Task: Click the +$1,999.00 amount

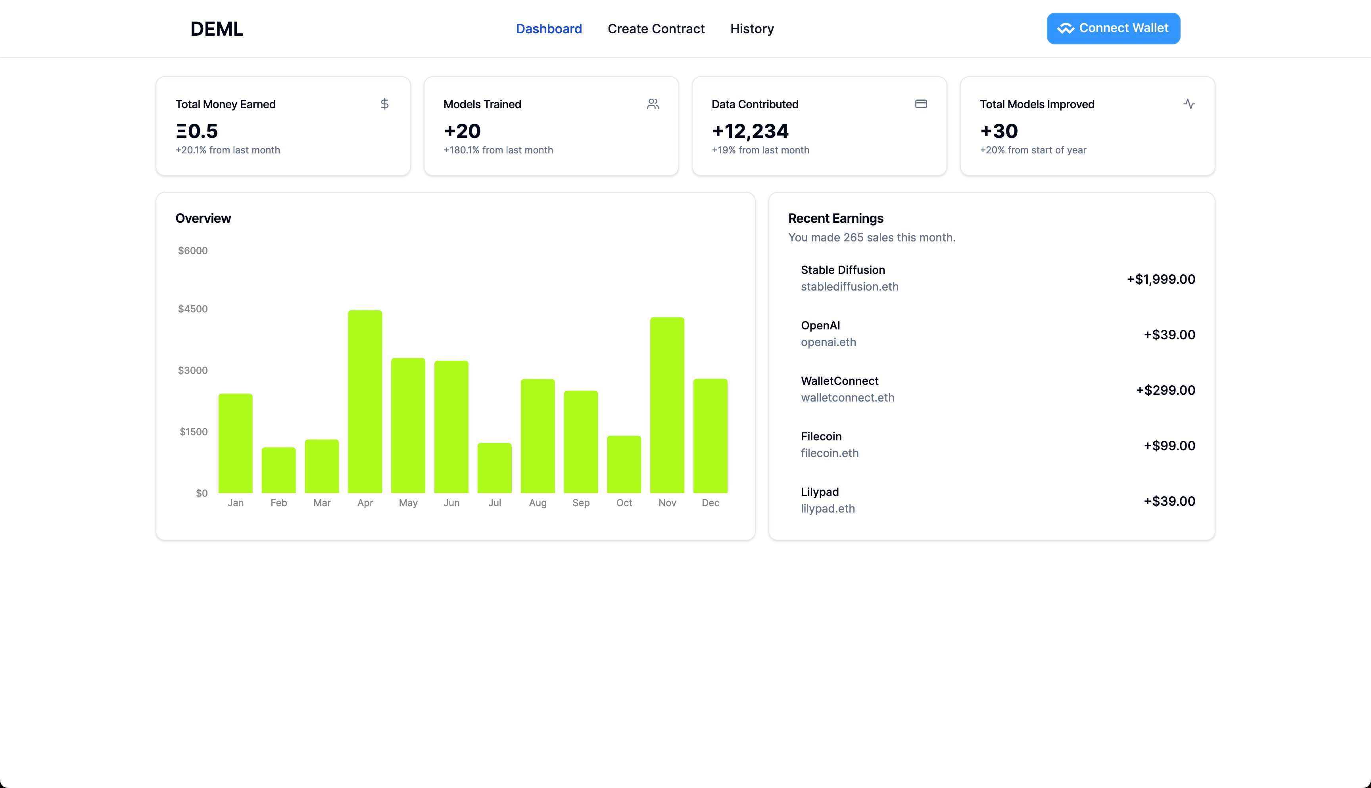Action: point(1161,279)
